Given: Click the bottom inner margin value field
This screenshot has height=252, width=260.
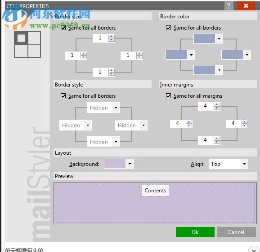Looking at the screenshot, I should [x=206, y=140].
